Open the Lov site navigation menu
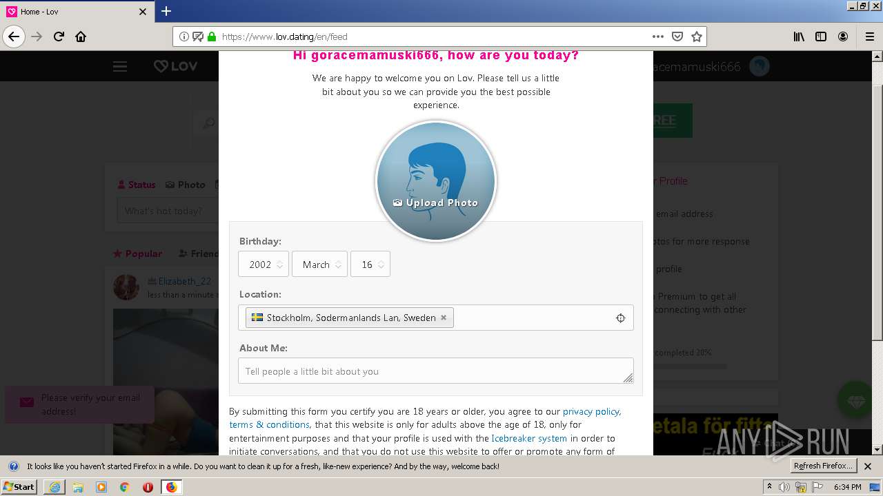883x496 pixels. 120,66
